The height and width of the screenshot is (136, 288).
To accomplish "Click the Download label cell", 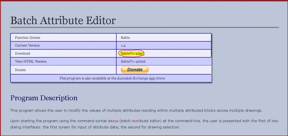I will click(63, 53).
